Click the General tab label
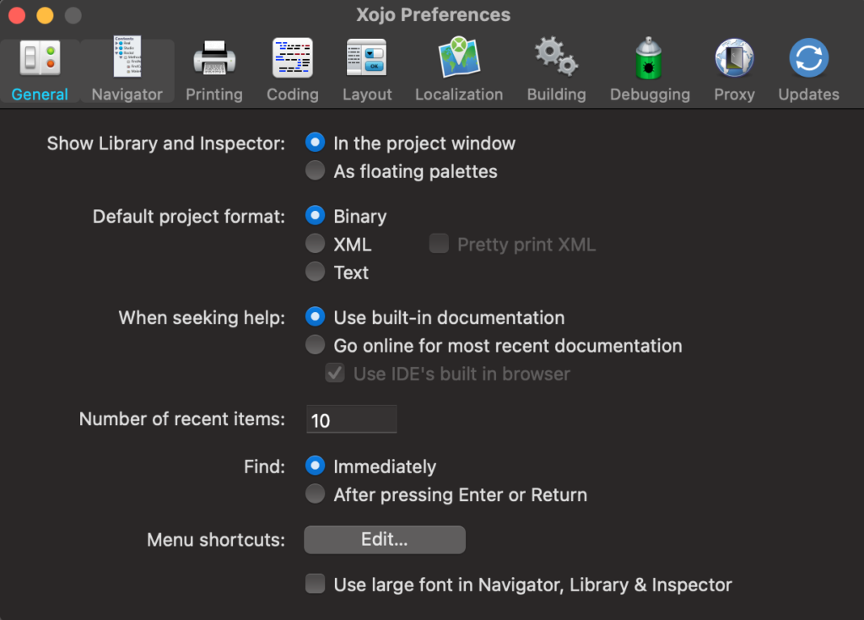 pyautogui.click(x=40, y=94)
